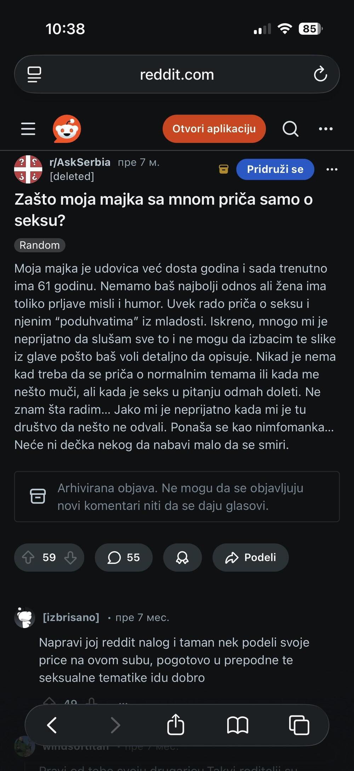Give award to the post
The height and width of the screenshot is (771, 354).
[182, 558]
